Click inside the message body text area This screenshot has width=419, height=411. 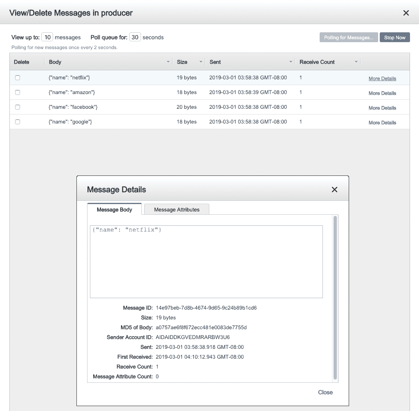pyautogui.click(x=206, y=261)
